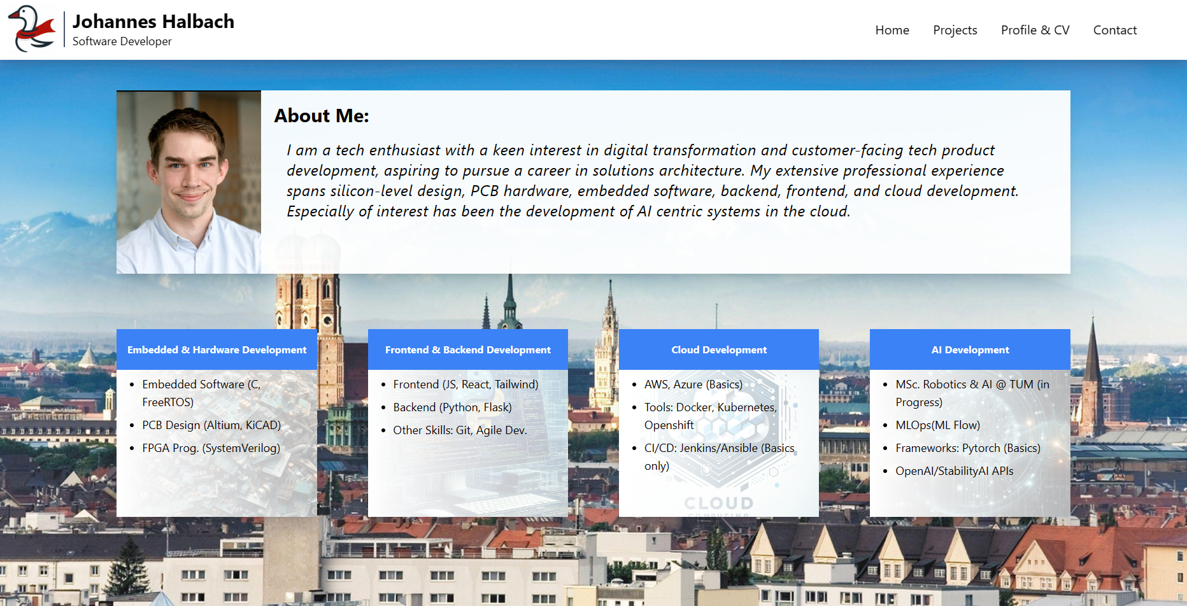
Task: Select the Cloud Development card header
Action: click(719, 349)
